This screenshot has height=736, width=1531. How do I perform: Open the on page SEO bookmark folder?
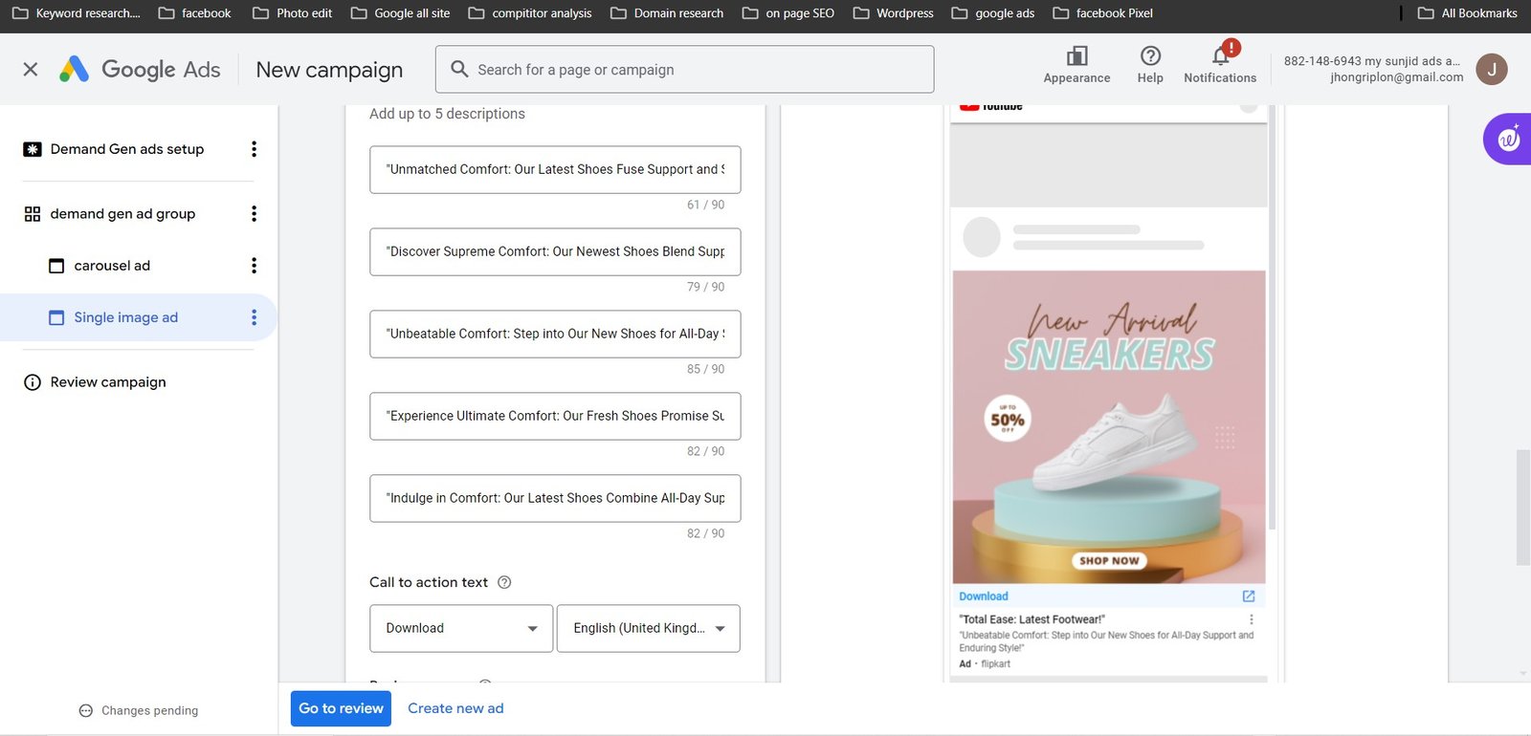click(788, 13)
